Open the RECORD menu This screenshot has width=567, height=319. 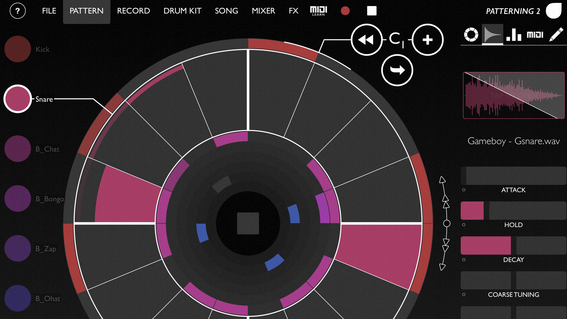coord(133,11)
